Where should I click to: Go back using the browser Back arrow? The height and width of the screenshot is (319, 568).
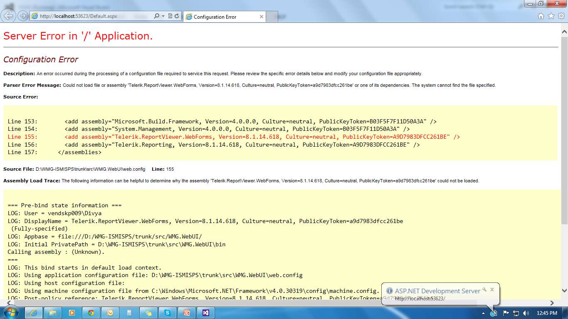click(9, 16)
